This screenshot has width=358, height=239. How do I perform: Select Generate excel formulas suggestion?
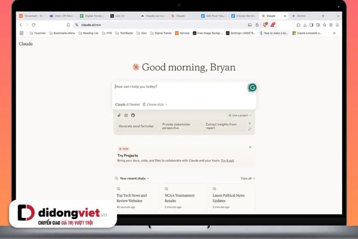click(x=136, y=126)
